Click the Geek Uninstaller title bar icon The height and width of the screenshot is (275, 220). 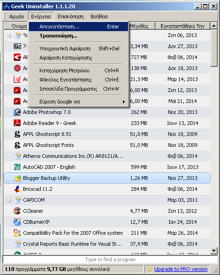click(7, 6)
